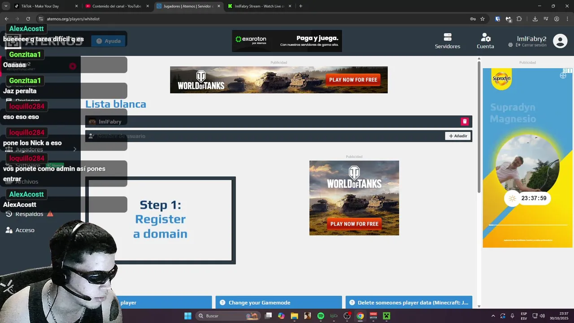This screenshot has height=323, width=574.
Task: Open File Explorer from the taskbar
Action: click(x=294, y=316)
